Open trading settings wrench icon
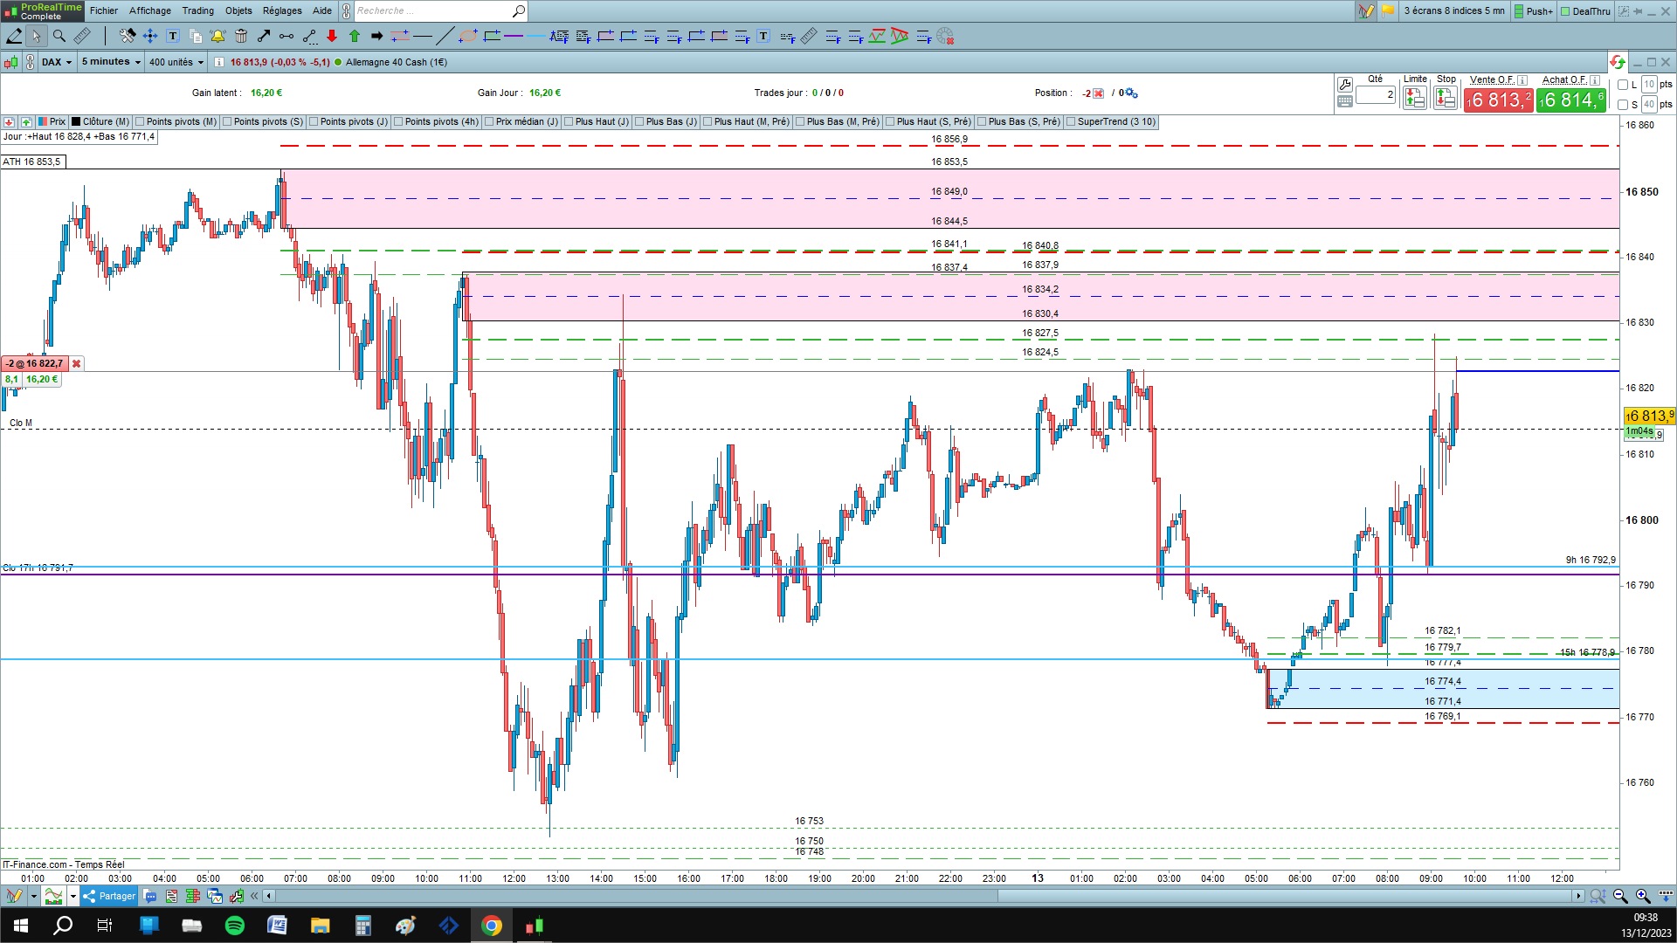This screenshot has width=1677, height=943. pyautogui.click(x=1345, y=85)
